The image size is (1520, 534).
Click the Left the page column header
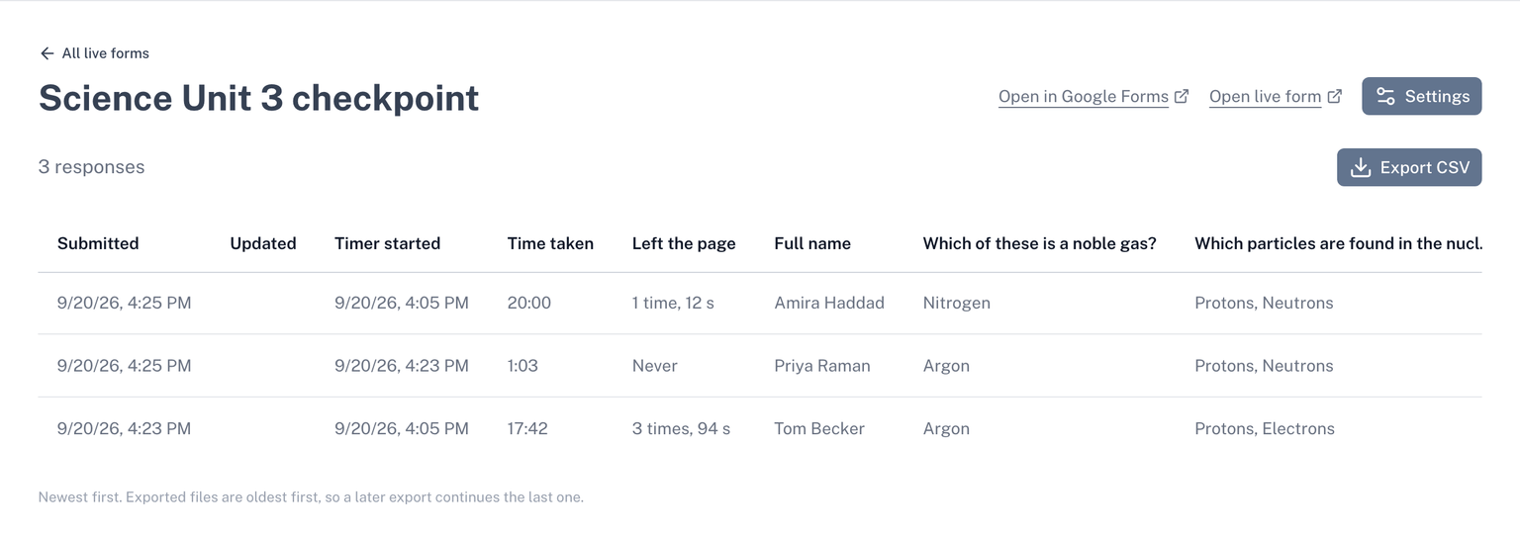pyautogui.click(x=684, y=243)
